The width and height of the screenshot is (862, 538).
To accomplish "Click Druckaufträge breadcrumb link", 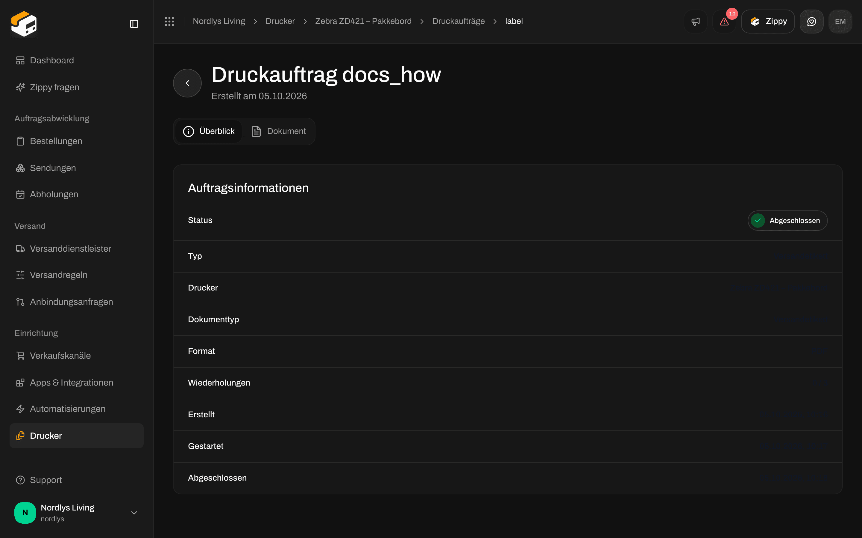I will 459,21.
